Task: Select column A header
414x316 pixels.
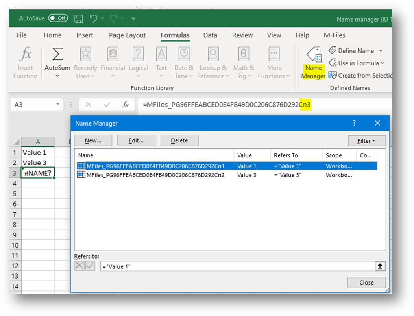Action: [38, 142]
